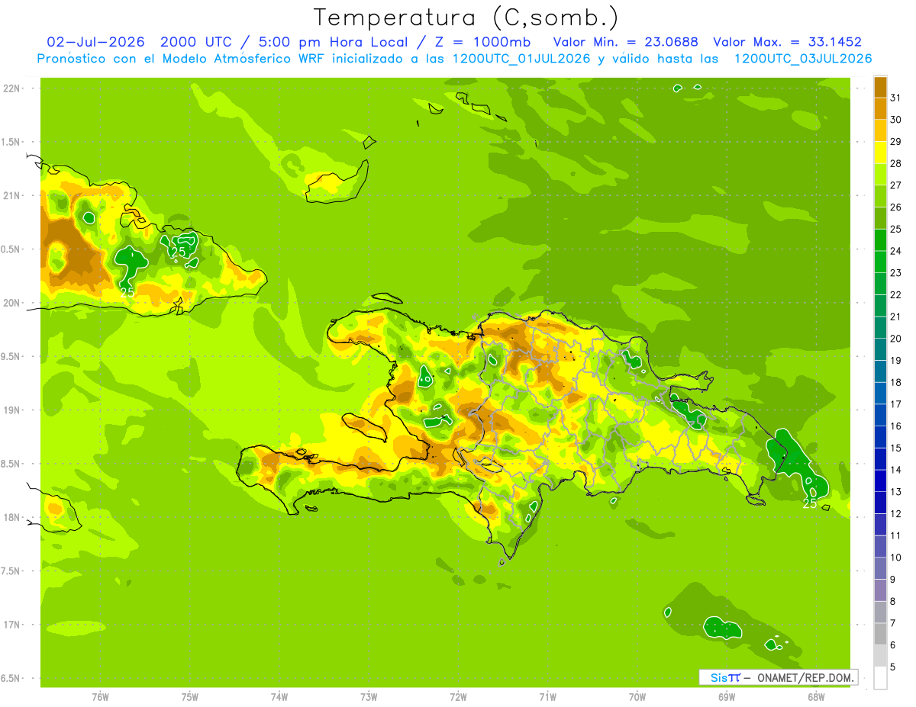Click color bar label "31"
This screenshot has width=916, height=707.
(896, 98)
